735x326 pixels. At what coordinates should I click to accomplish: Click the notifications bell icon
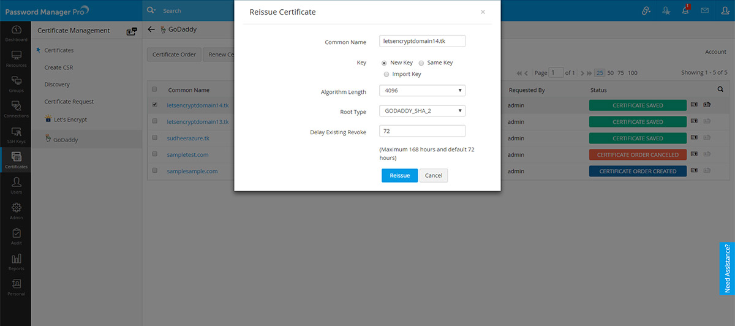[x=685, y=10]
